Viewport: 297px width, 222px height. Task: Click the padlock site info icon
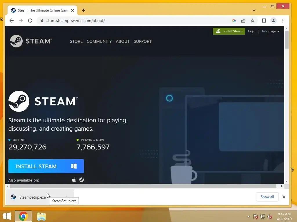42,21
